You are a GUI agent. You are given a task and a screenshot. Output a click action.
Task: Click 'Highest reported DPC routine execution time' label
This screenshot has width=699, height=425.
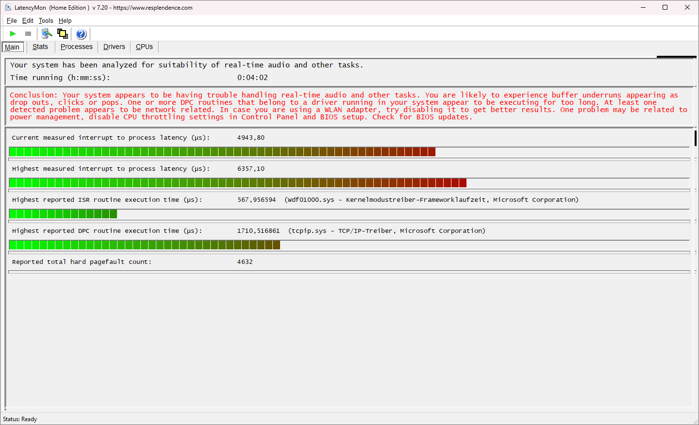[x=107, y=231]
